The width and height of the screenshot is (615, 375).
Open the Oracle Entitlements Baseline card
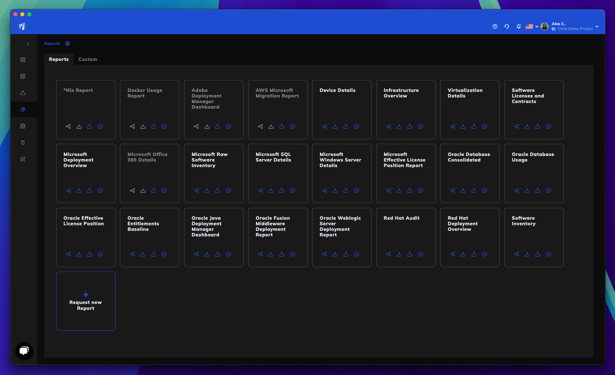[150, 237]
